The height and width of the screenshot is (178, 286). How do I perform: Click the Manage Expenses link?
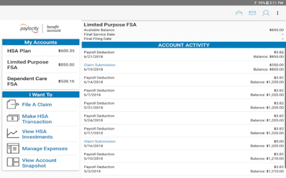[x=45, y=149]
